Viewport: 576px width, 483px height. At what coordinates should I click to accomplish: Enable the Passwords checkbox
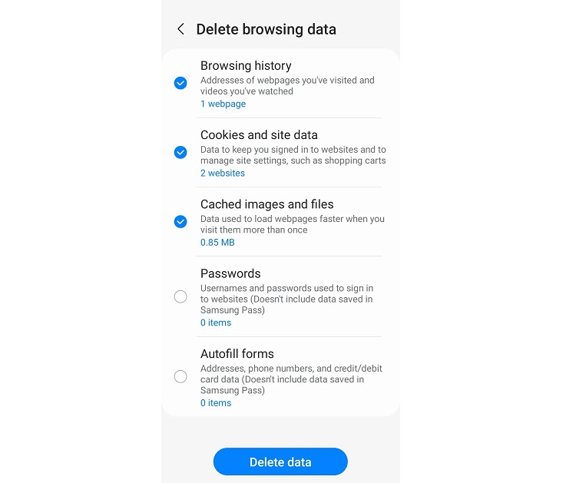pos(180,296)
